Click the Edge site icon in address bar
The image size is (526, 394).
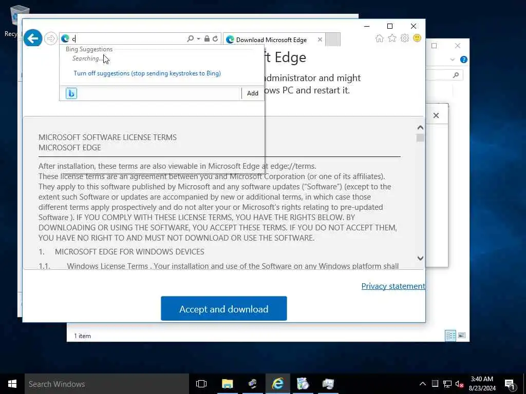point(65,39)
